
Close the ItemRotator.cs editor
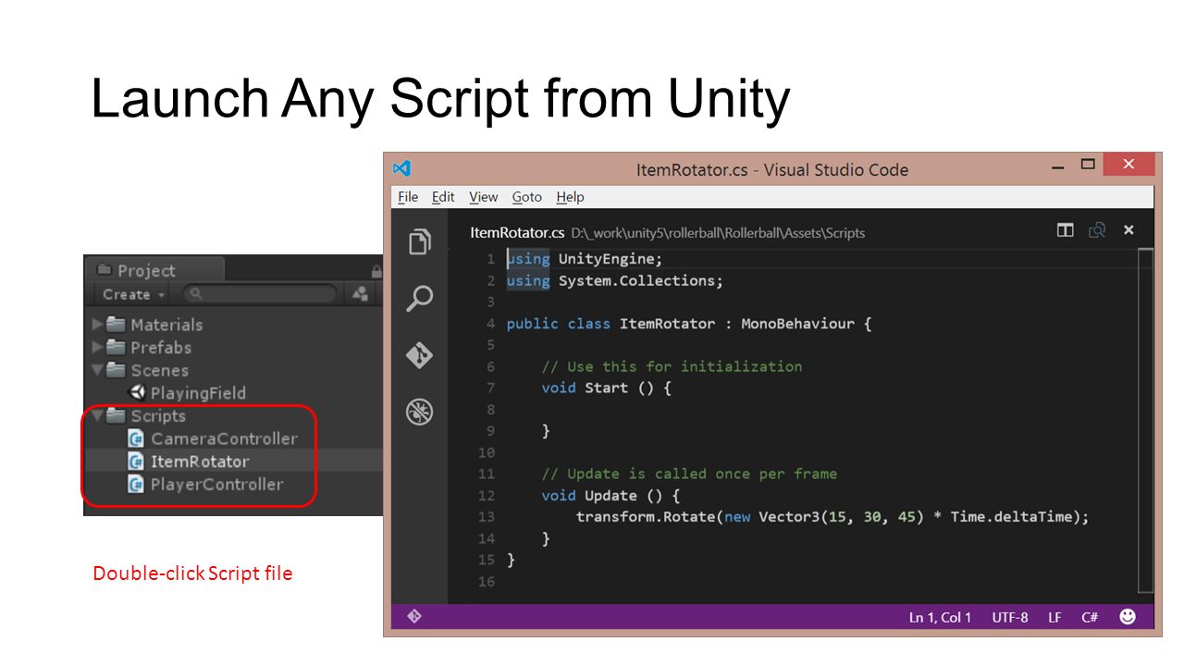click(x=1128, y=230)
